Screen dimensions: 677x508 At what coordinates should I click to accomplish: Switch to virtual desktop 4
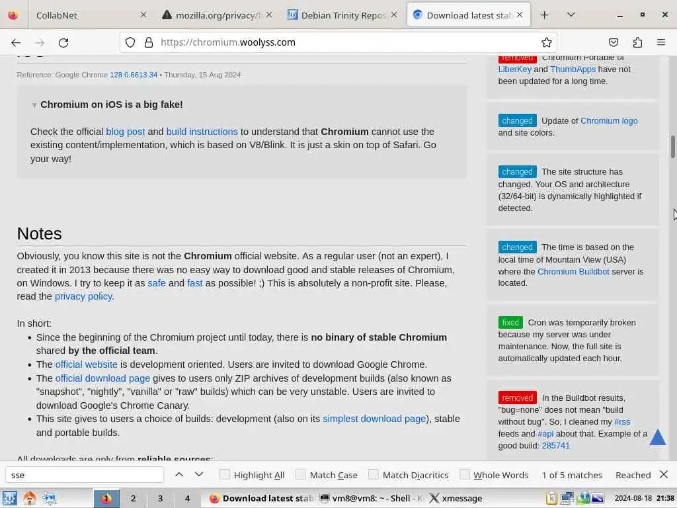tap(187, 498)
